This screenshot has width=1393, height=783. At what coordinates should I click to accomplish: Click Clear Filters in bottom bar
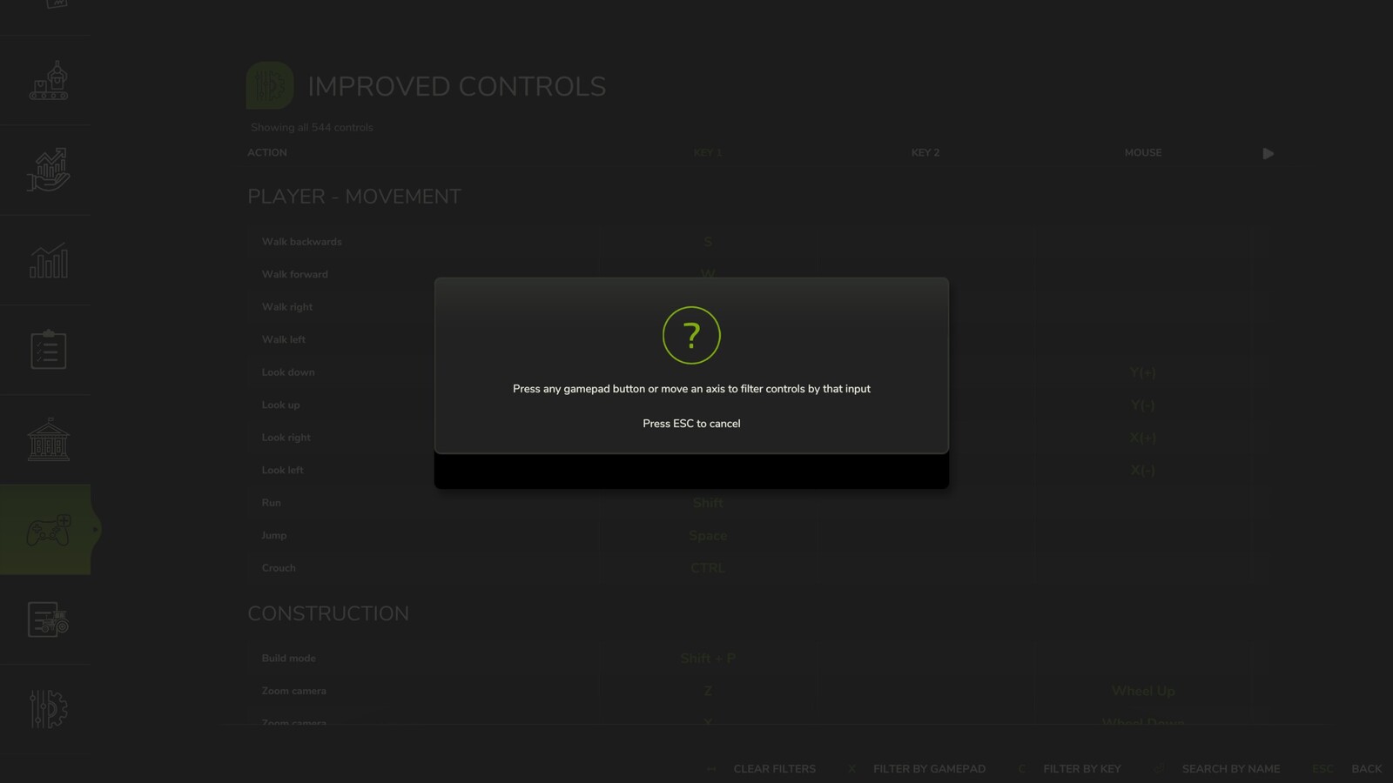[x=774, y=769]
